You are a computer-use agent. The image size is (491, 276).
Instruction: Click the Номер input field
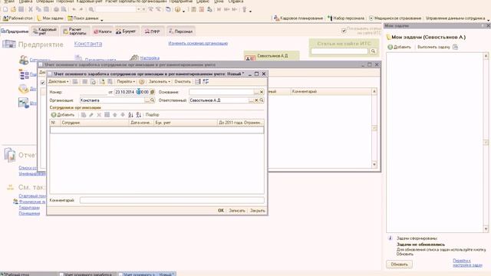coord(93,92)
